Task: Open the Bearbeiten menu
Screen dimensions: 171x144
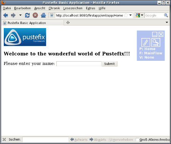Action: coord(22,8)
